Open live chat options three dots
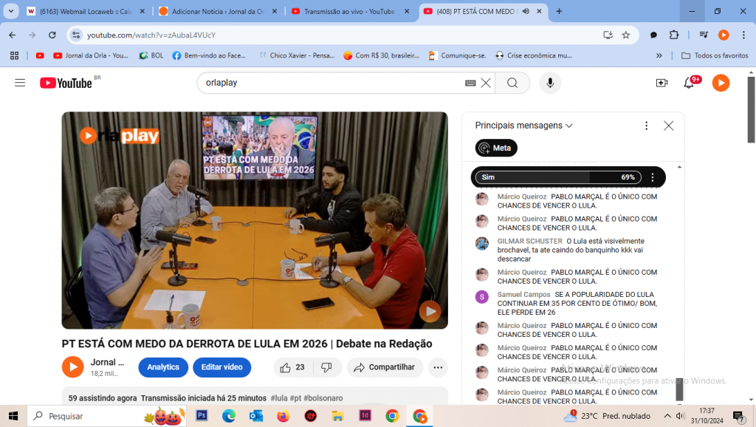This screenshot has height=427, width=756. tap(647, 126)
